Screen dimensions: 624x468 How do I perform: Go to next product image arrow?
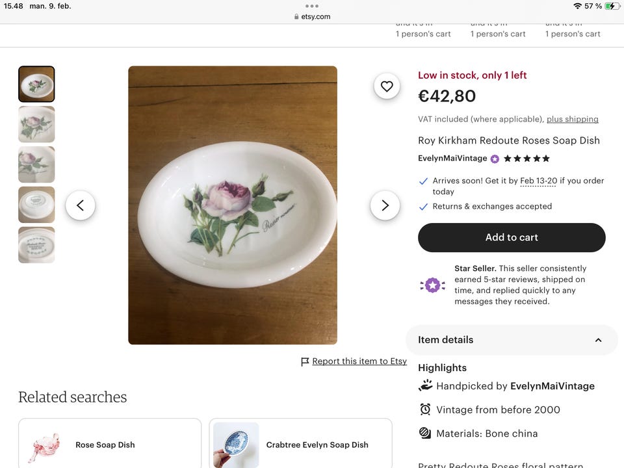pyautogui.click(x=385, y=205)
